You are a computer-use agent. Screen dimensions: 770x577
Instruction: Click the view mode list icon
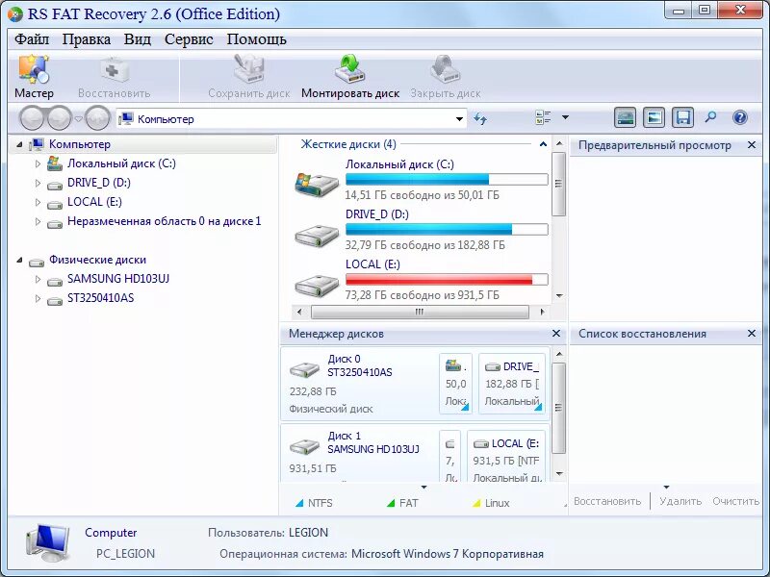[x=543, y=117]
